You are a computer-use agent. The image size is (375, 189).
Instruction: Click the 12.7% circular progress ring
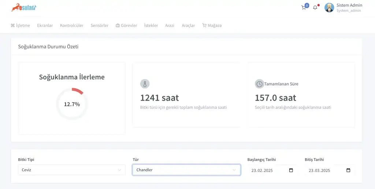72,104
